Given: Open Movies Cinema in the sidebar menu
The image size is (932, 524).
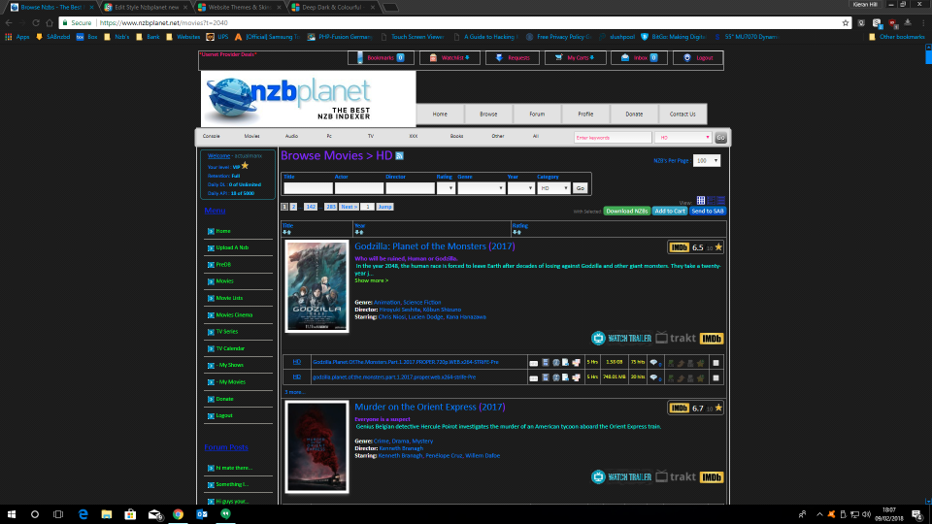Looking at the screenshot, I should [234, 314].
